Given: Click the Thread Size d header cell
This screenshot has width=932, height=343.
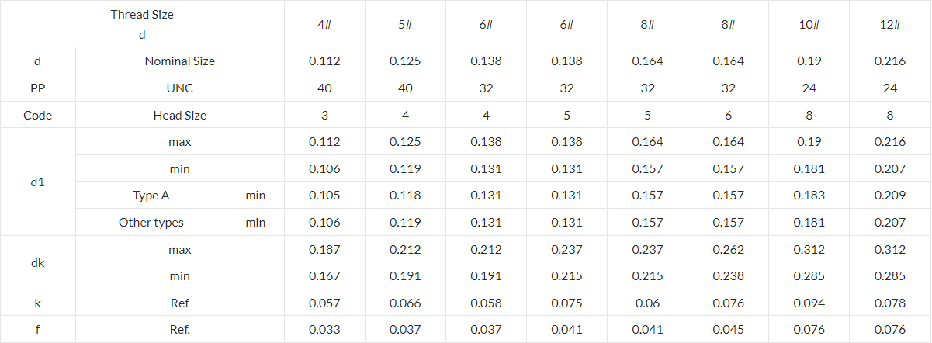Looking at the screenshot, I should (142, 24).
